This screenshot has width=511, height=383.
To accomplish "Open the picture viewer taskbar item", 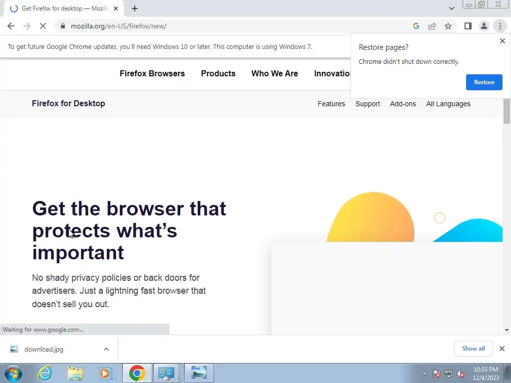I will pyautogui.click(x=199, y=373).
